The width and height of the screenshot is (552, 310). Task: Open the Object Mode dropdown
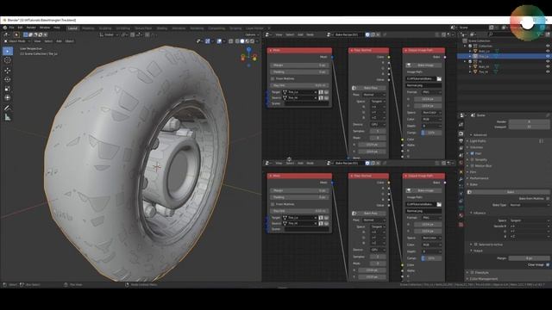click(x=17, y=41)
